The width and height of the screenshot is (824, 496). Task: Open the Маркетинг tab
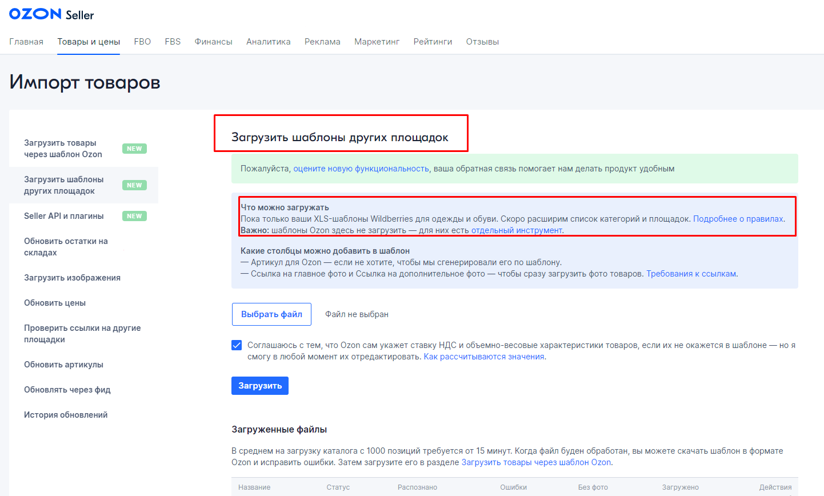(x=377, y=42)
